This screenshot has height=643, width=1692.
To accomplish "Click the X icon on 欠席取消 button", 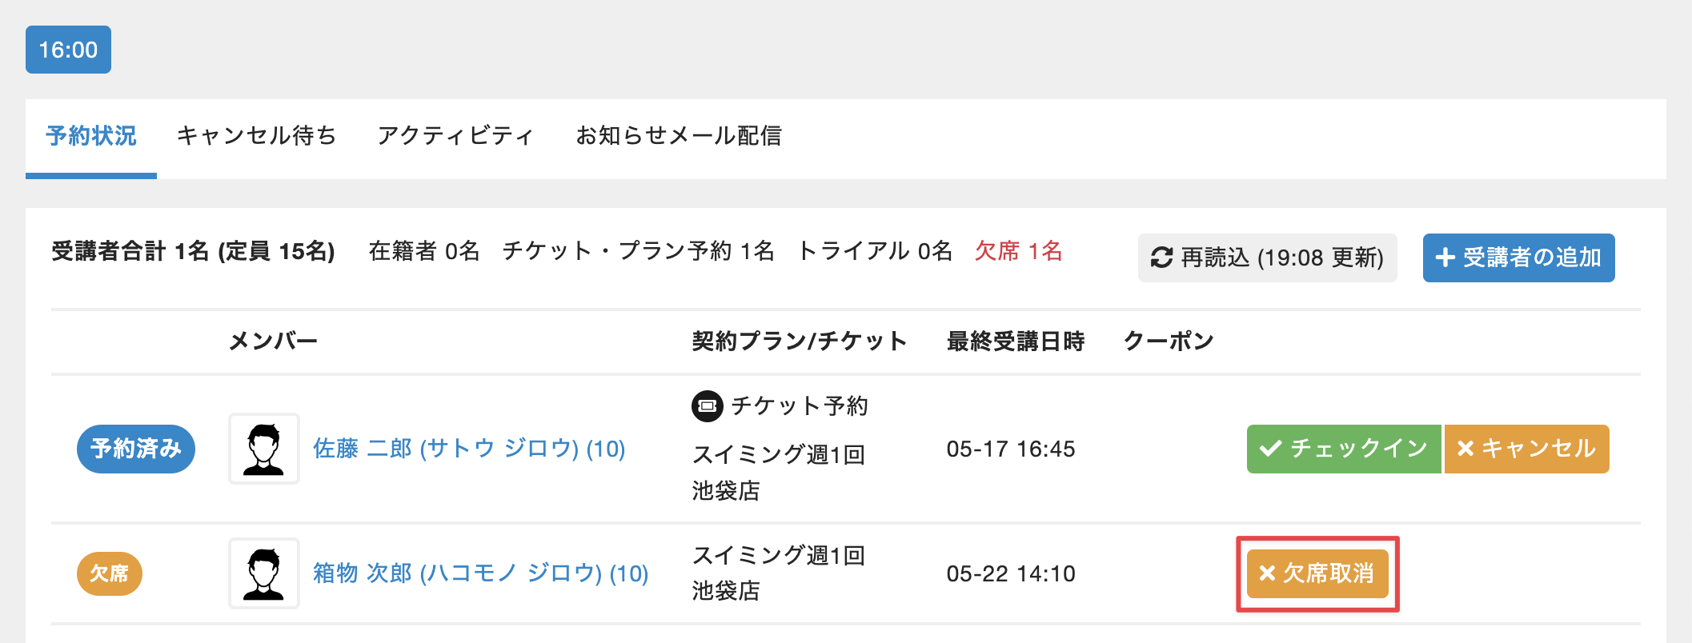I will tap(1267, 573).
